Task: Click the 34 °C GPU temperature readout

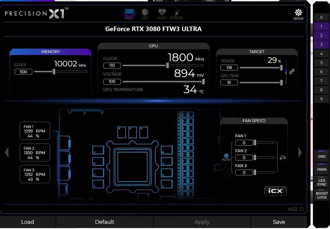Action: pos(193,90)
